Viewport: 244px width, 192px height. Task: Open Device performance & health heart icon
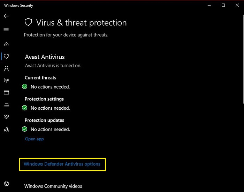click(x=6, y=117)
